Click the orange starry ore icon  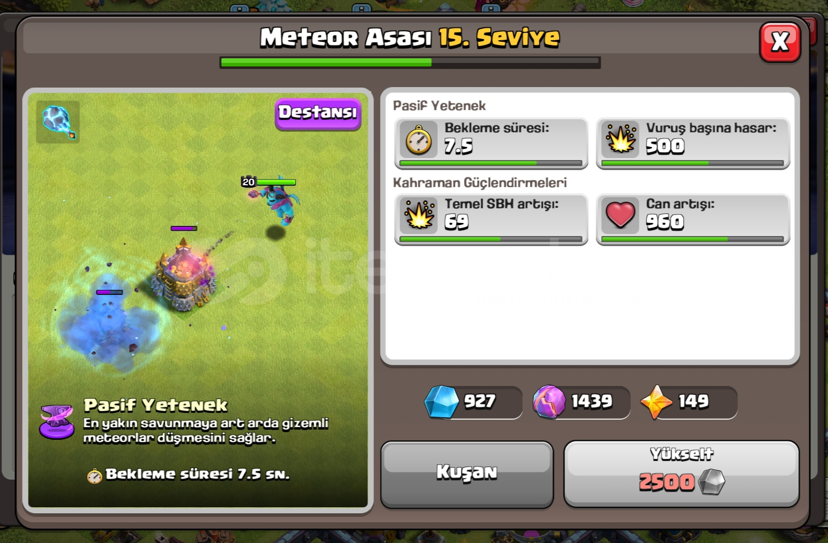pyautogui.click(x=656, y=402)
